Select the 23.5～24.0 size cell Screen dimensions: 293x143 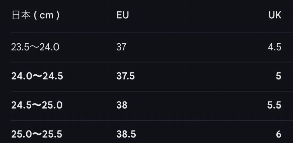pyautogui.click(x=35, y=47)
